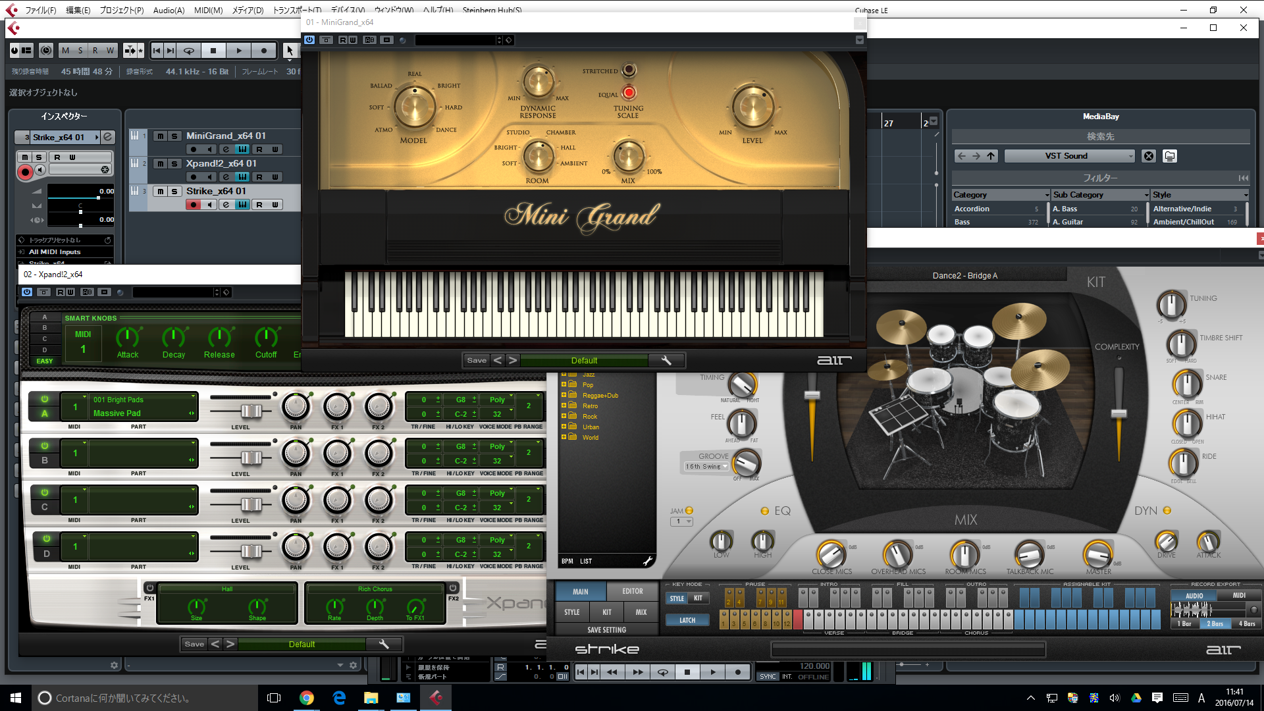Screen dimensions: 1264x711
Task: Open the Windows Start menu
Action: (16, 698)
